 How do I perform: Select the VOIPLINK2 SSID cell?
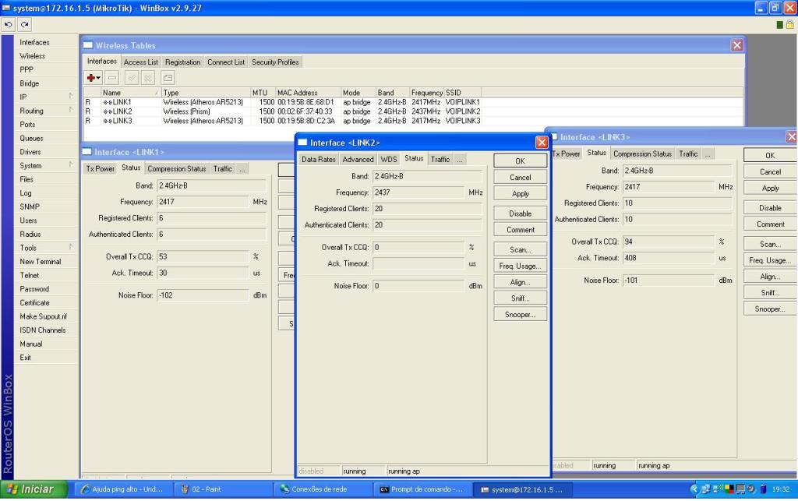(x=463, y=111)
